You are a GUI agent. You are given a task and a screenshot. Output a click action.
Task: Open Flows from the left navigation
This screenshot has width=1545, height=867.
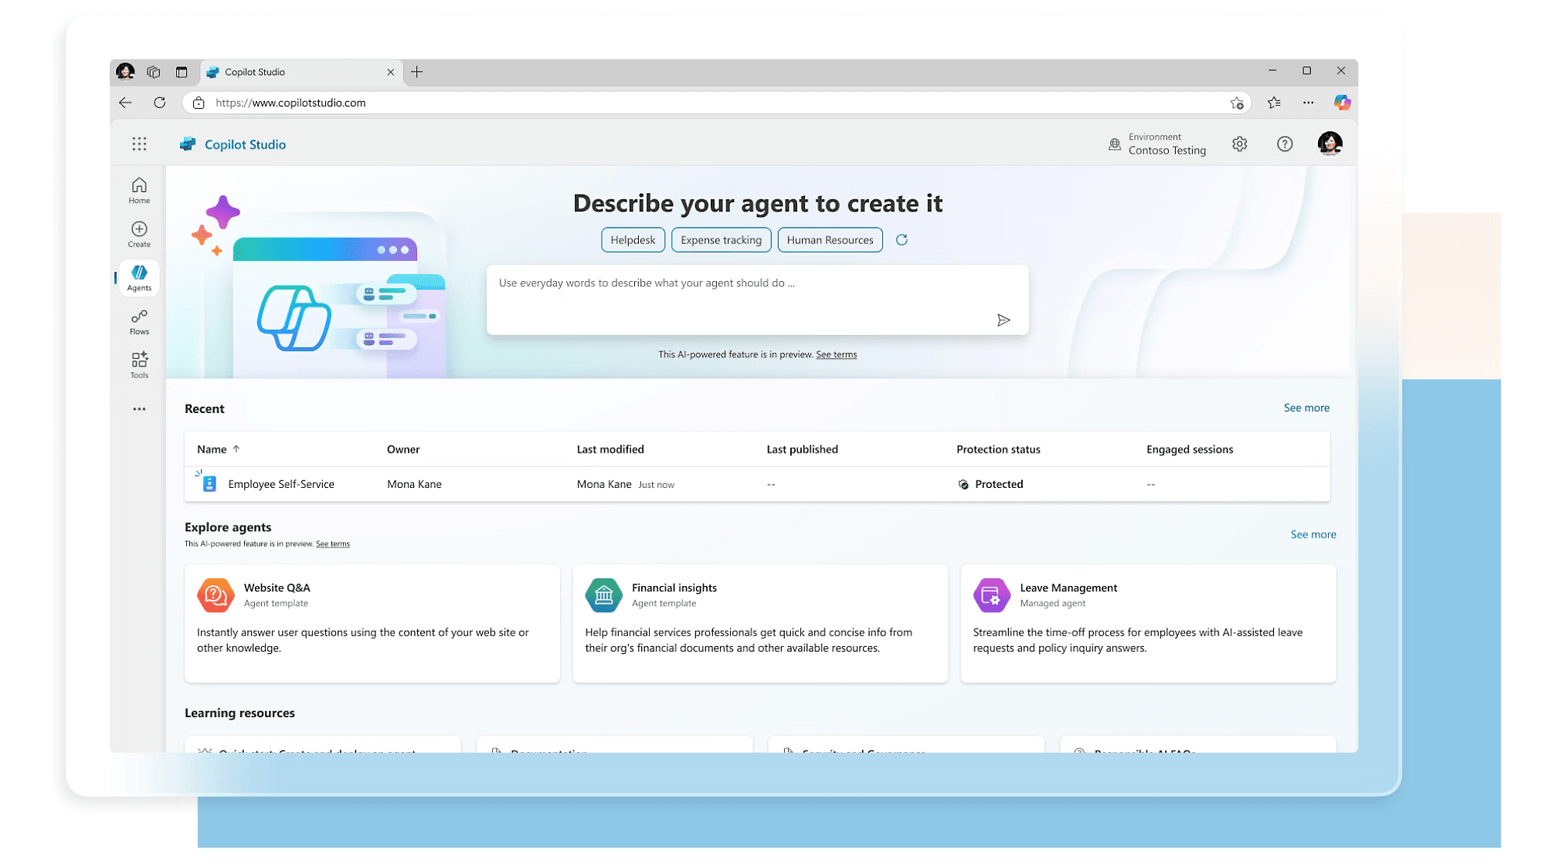(x=139, y=321)
